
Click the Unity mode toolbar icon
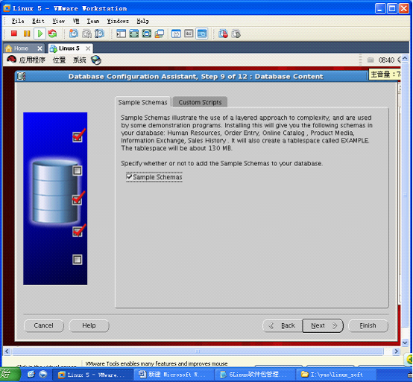[x=160, y=34]
